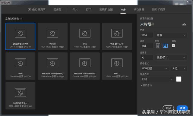The height and width of the screenshot is (116, 193).
Task: Switch to Art & Illustration (图稿和插图) tab
Action: click(106, 9)
